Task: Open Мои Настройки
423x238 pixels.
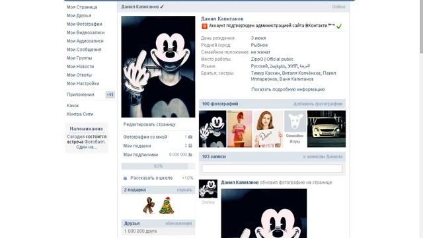Action: coord(83,83)
